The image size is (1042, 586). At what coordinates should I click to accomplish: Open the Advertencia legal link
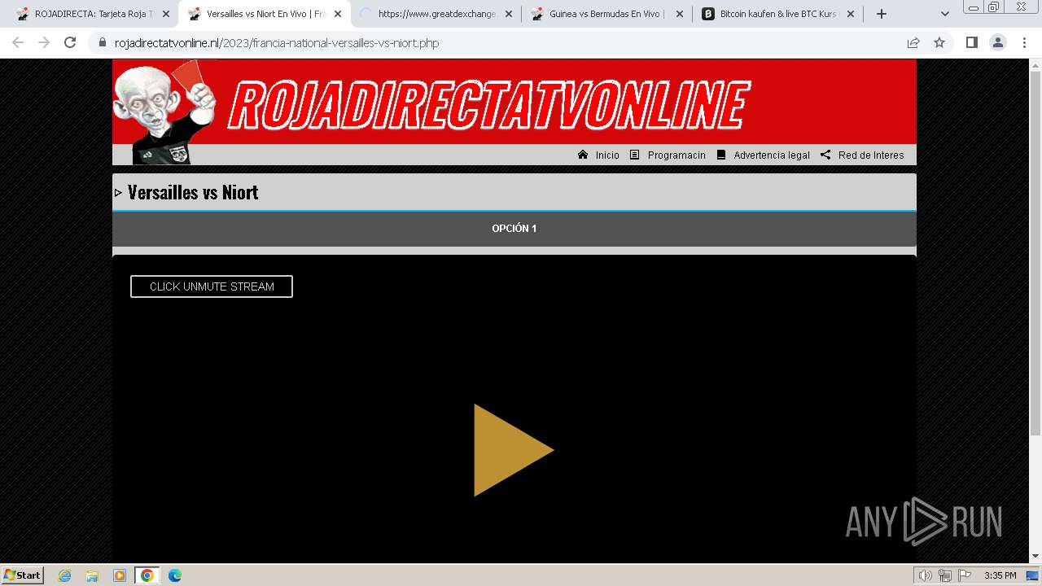click(x=772, y=155)
